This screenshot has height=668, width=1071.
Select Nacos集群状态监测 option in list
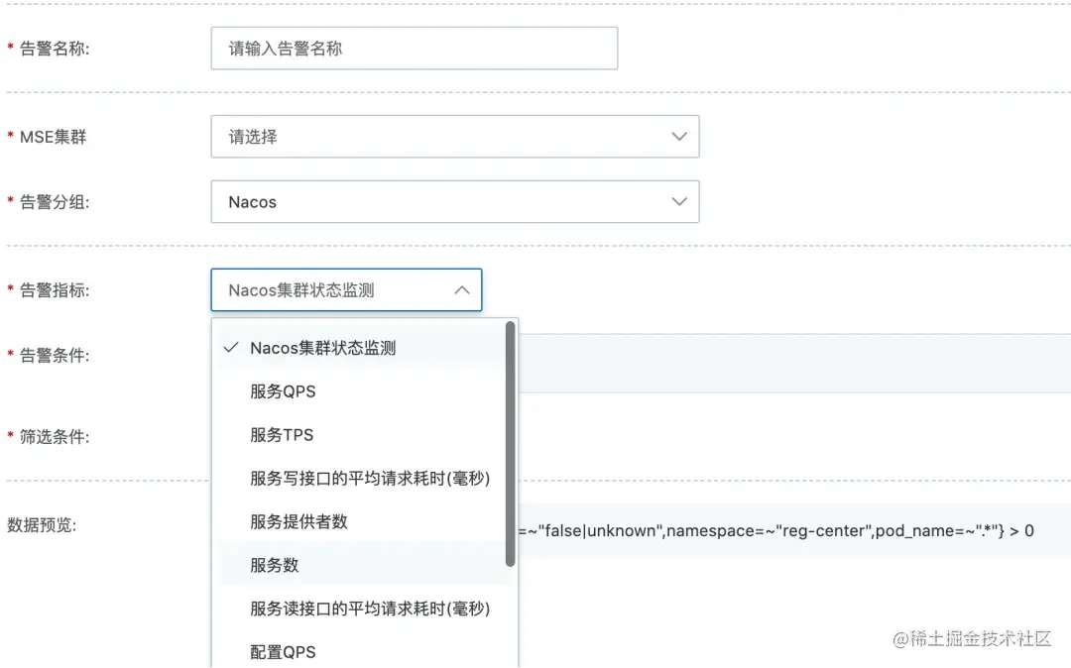coord(362,348)
